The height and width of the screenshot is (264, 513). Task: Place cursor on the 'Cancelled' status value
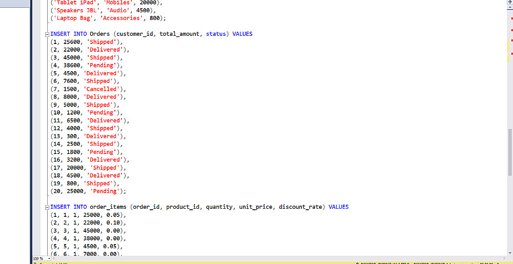(102, 89)
